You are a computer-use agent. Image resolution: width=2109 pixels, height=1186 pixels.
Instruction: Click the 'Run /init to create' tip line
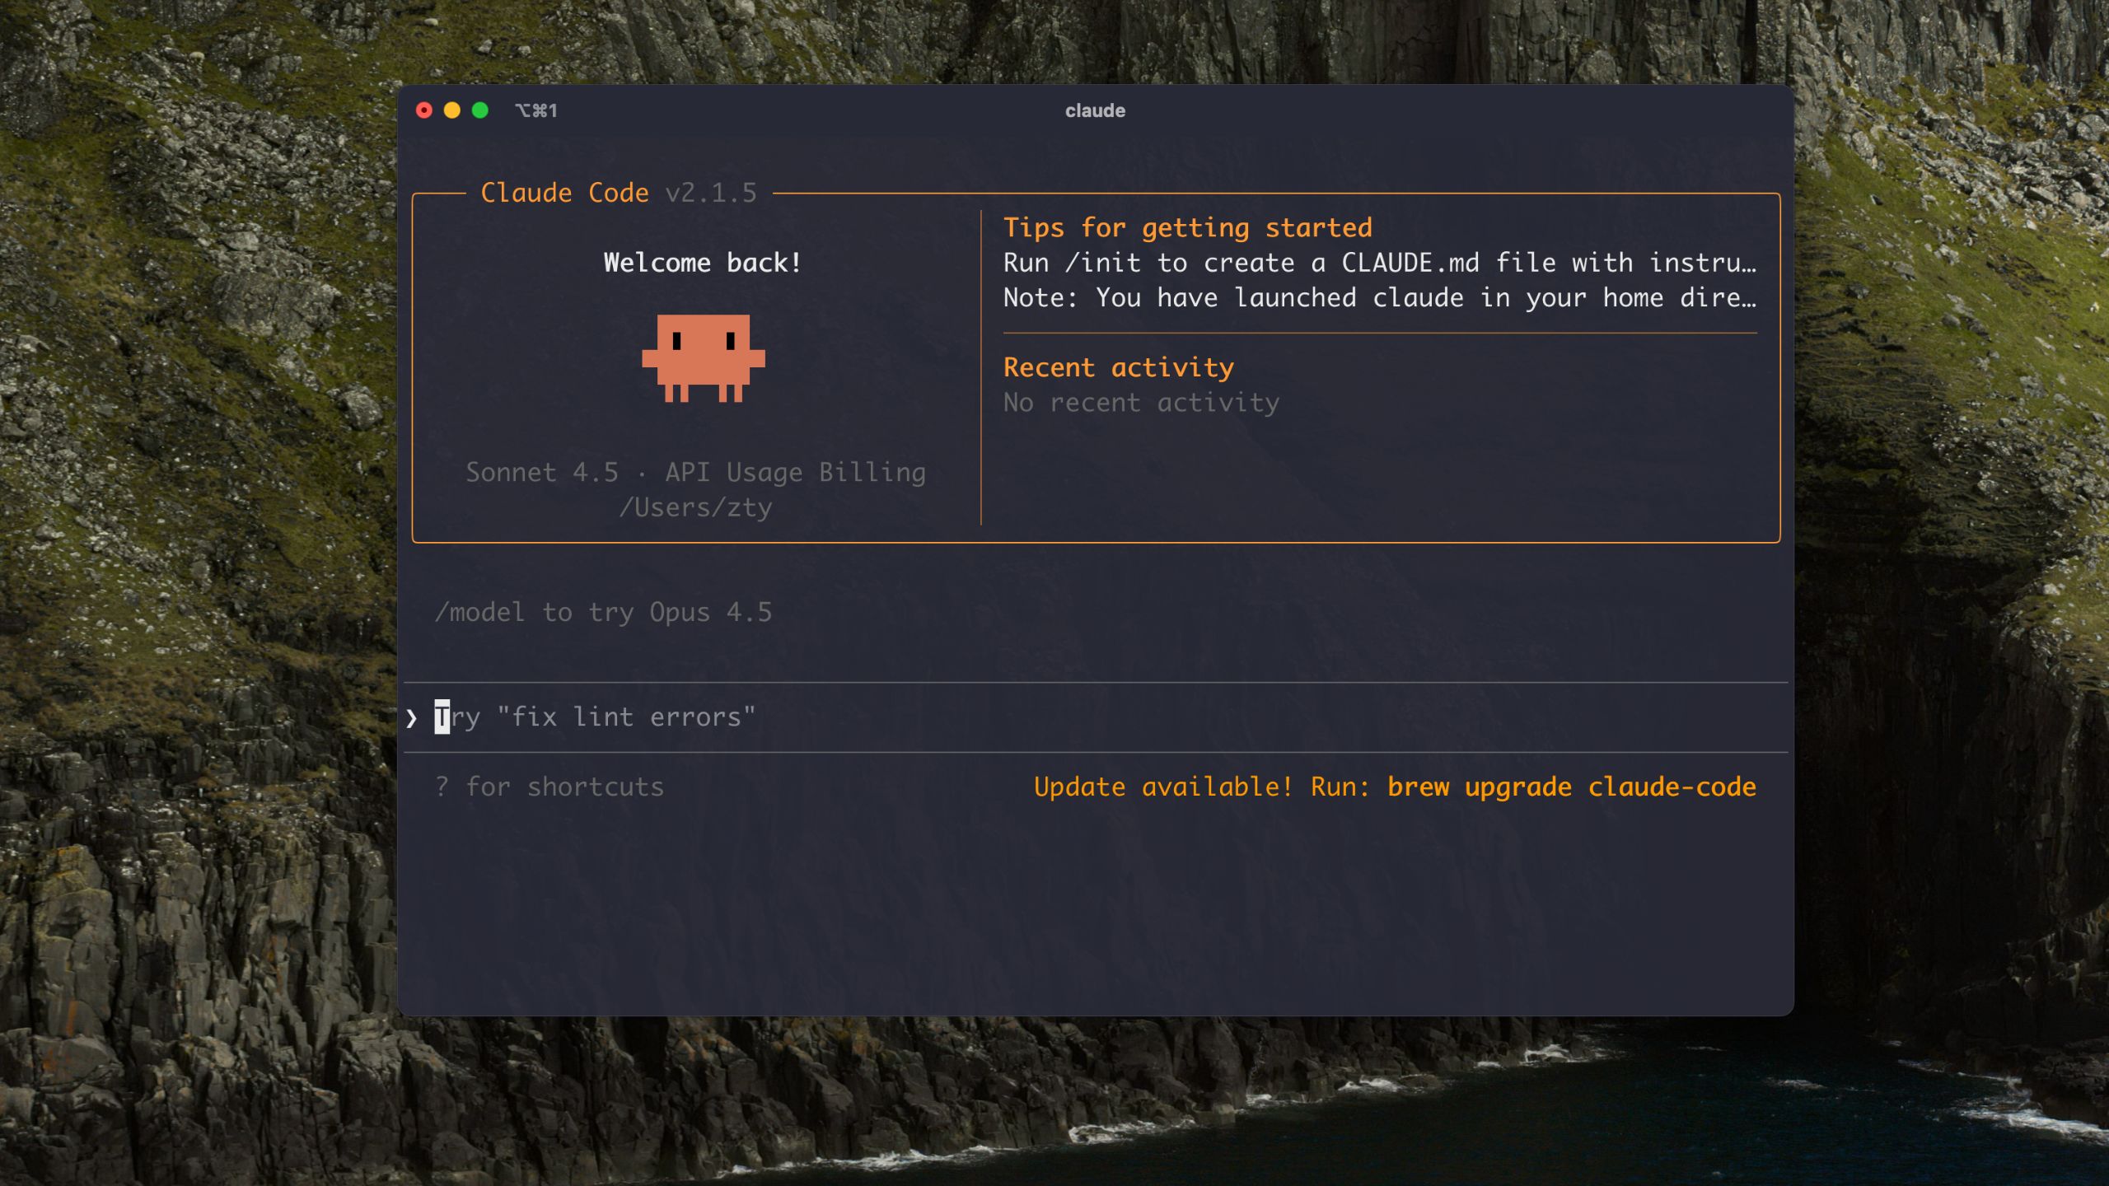1379,263
